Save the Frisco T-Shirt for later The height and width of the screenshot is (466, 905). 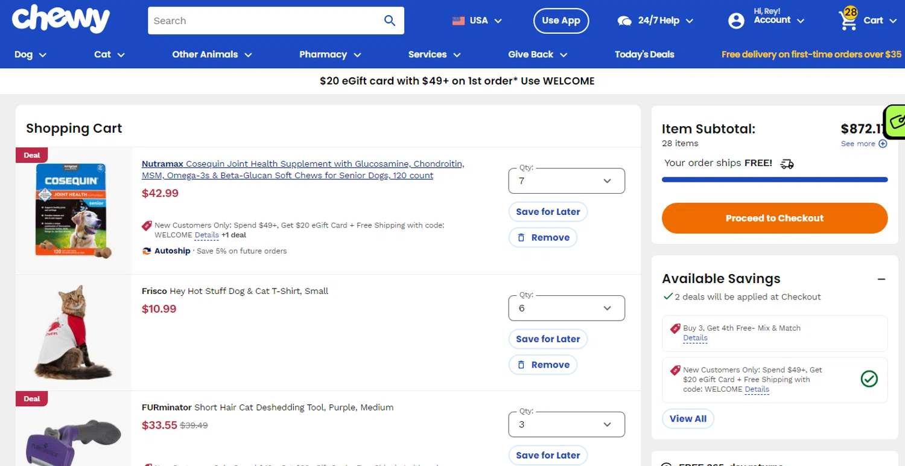pyautogui.click(x=548, y=339)
